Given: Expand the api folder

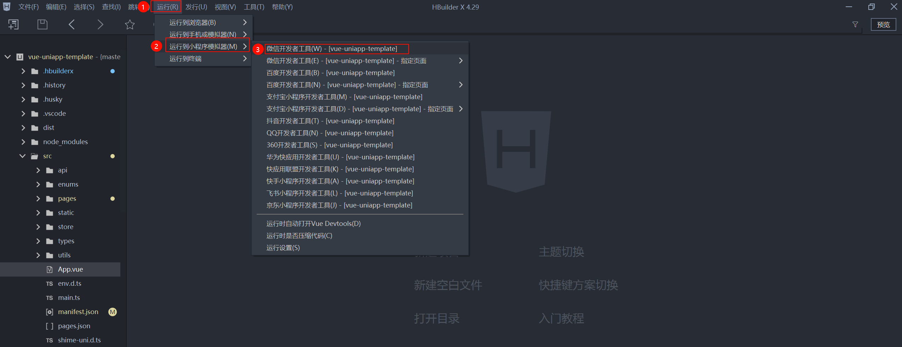Looking at the screenshot, I should (x=38, y=170).
